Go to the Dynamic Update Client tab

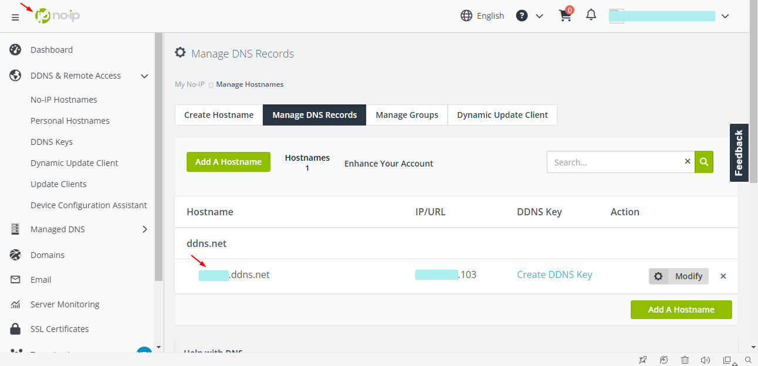point(502,115)
